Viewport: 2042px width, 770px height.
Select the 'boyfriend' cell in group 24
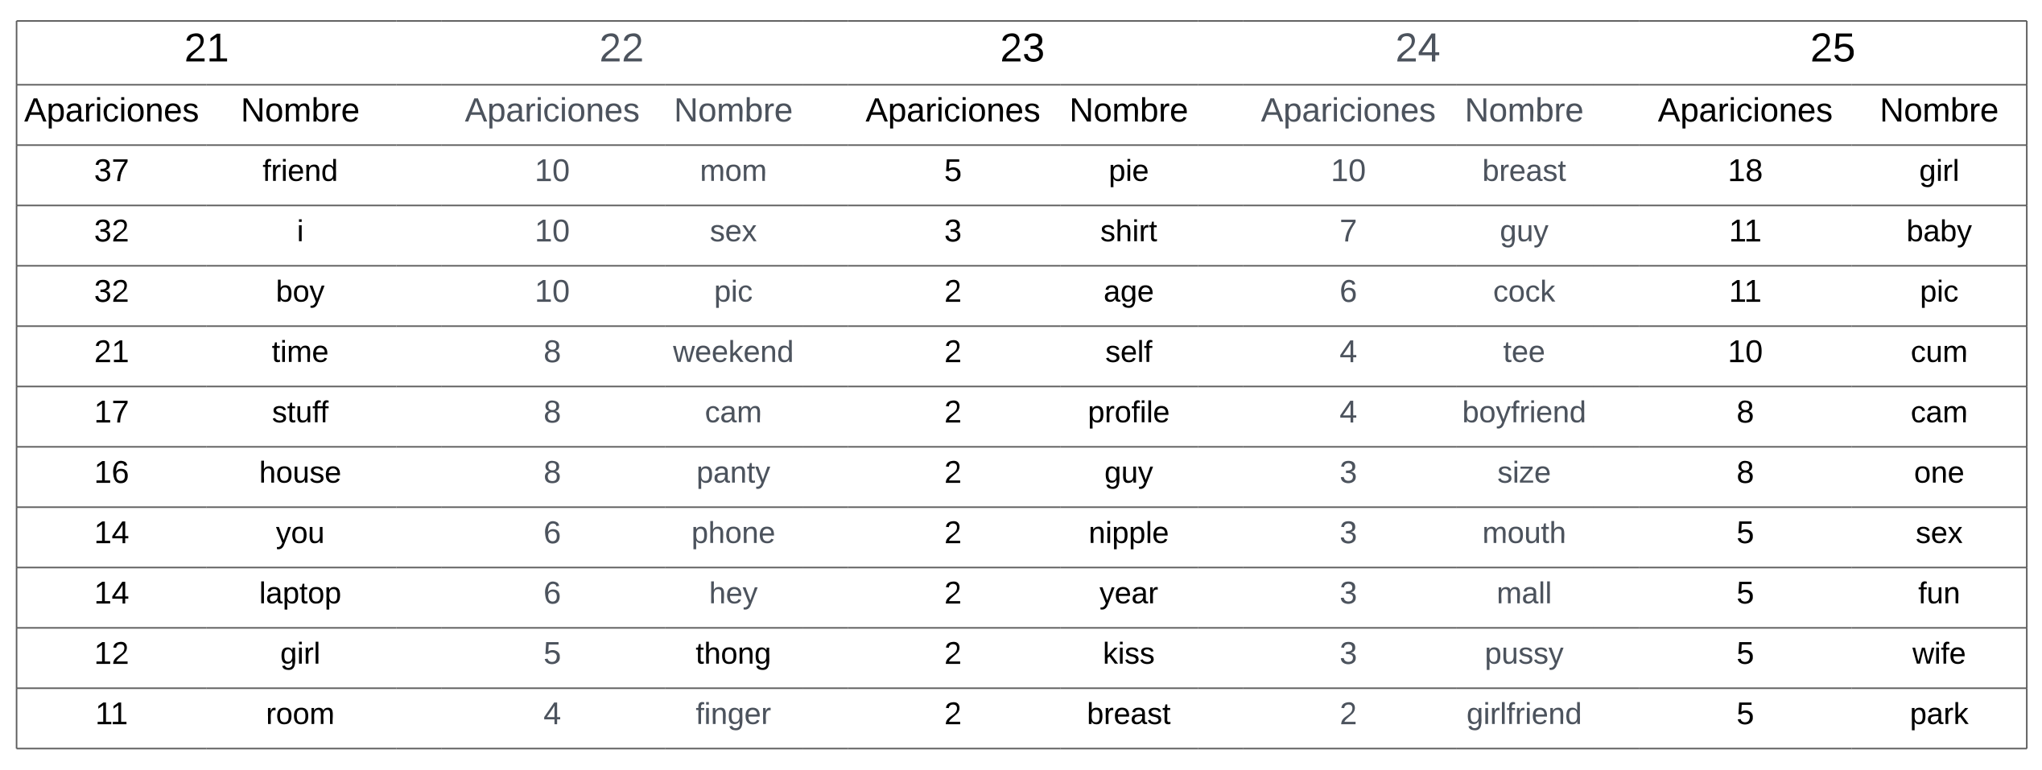1524,413
